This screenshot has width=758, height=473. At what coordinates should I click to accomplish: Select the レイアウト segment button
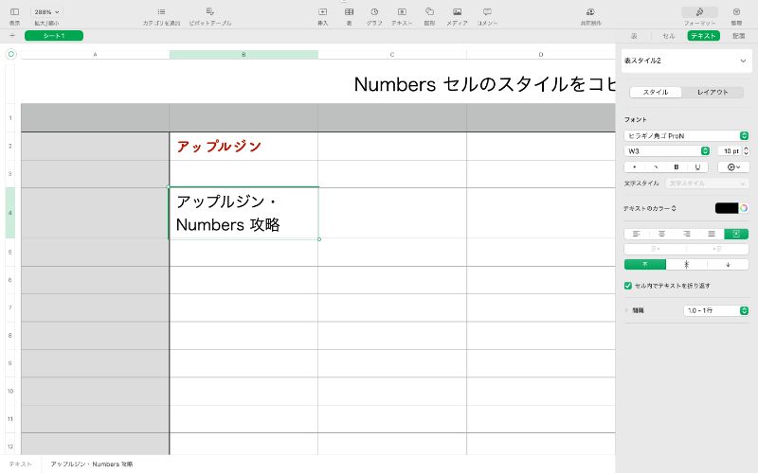[713, 92]
